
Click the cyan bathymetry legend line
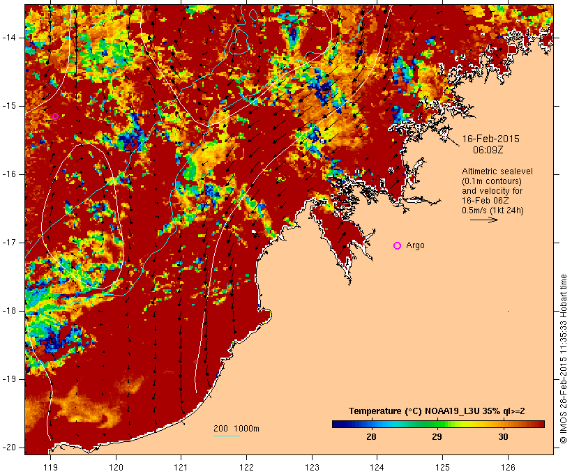(227, 436)
